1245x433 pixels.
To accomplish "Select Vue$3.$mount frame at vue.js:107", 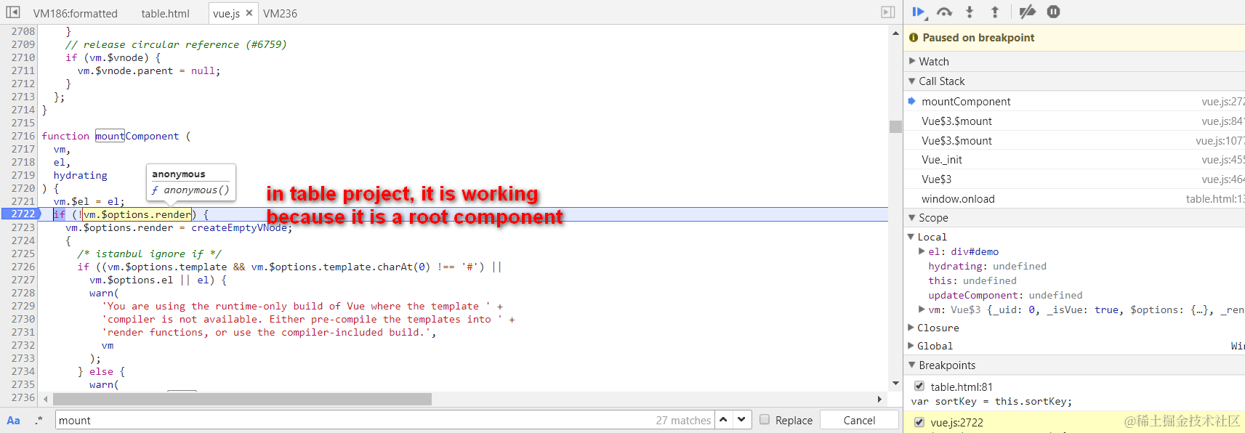I will pyautogui.click(x=1074, y=141).
